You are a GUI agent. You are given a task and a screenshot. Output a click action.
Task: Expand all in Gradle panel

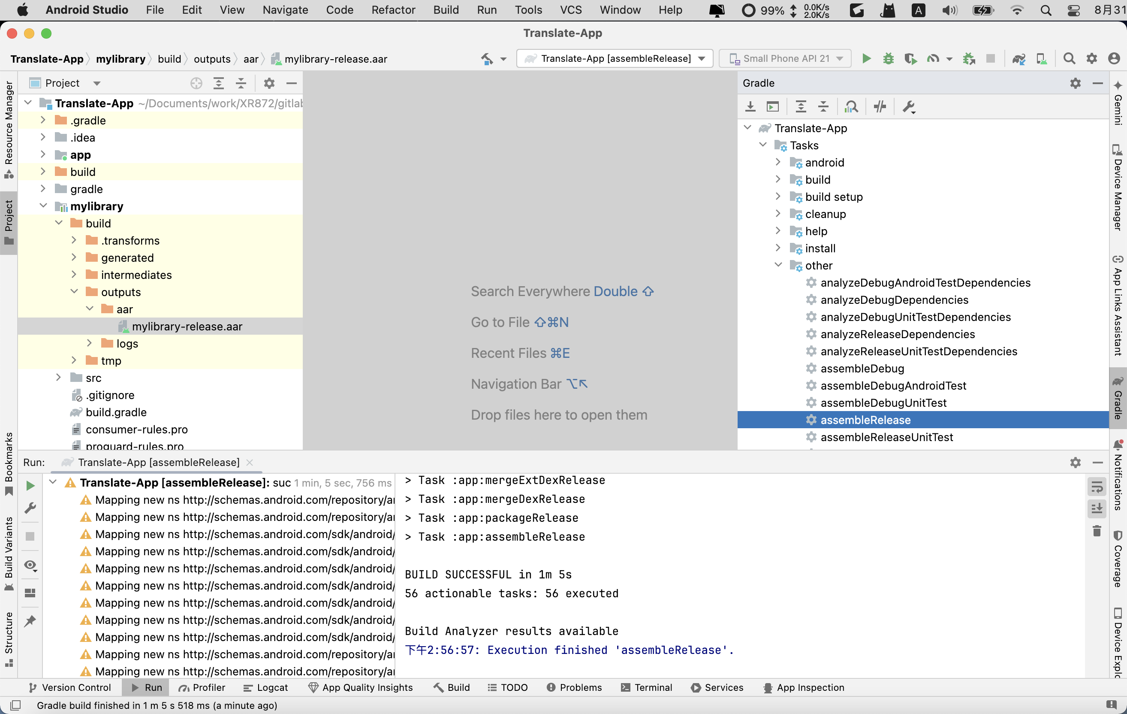click(x=801, y=107)
